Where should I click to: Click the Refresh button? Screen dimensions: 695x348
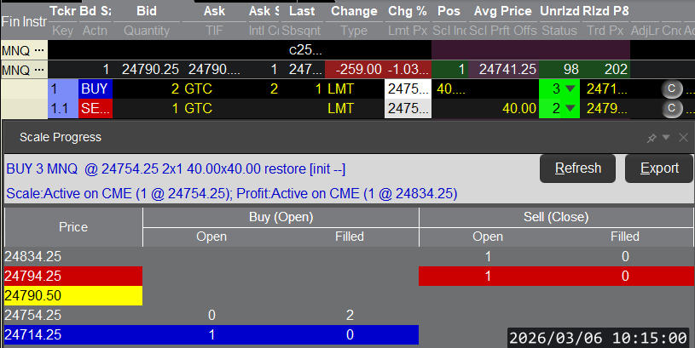pos(578,168)
